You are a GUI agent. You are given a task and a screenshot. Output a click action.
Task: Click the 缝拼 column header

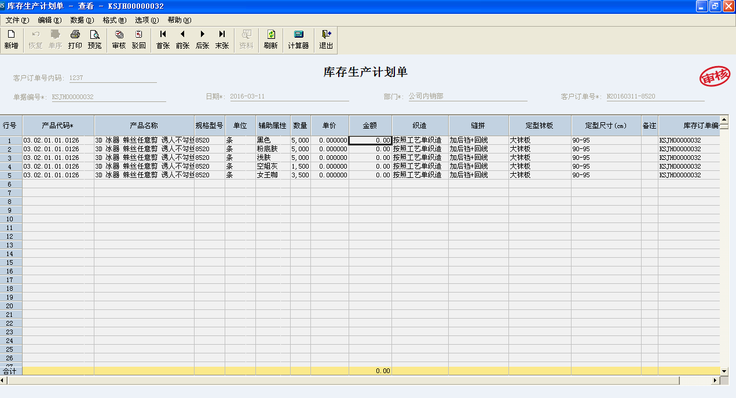click(x=479, y=125)
